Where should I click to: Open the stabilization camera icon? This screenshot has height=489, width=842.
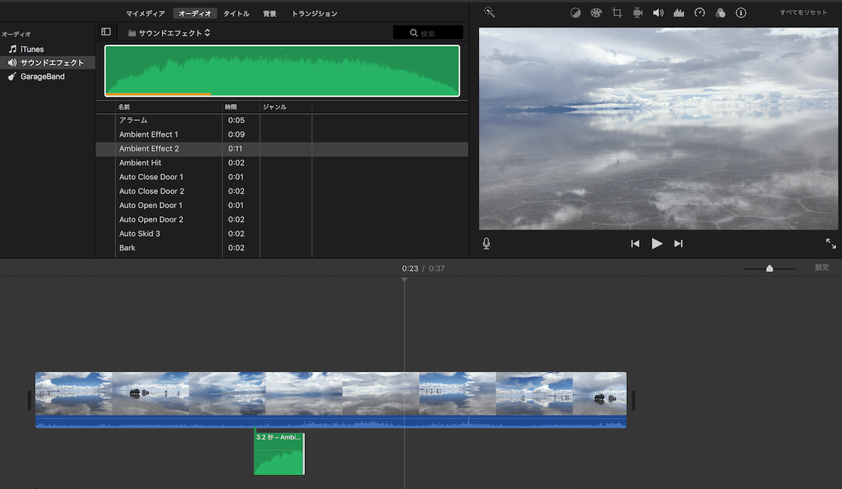pos(637,13)
